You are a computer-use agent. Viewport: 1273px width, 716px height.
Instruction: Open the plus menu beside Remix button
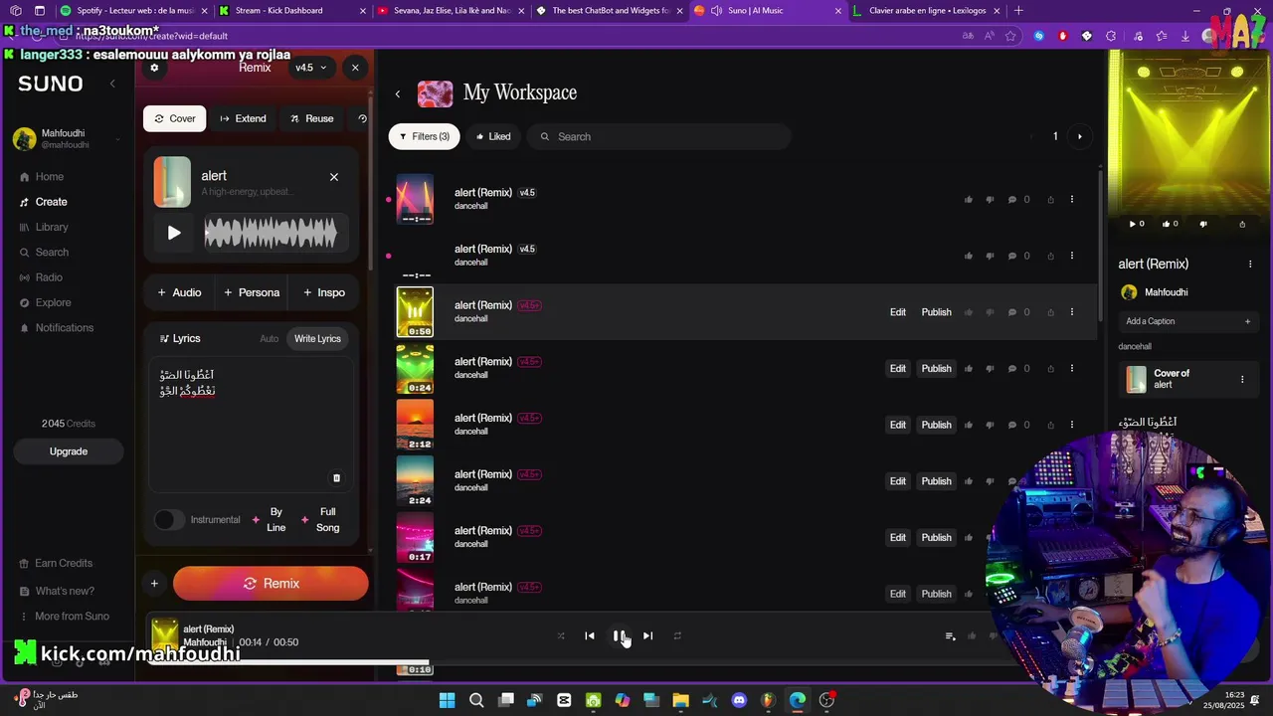[x=154, y=584]
